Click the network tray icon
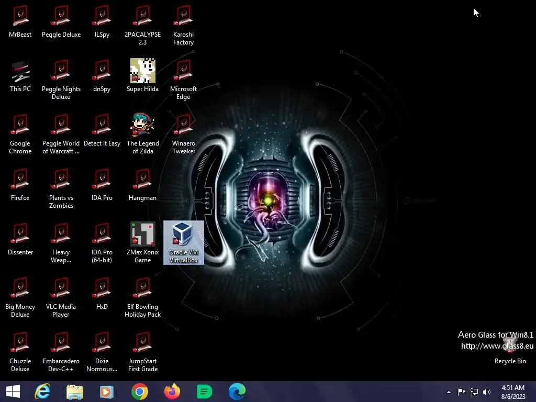The image size is (536, 402). coord(474,392)
